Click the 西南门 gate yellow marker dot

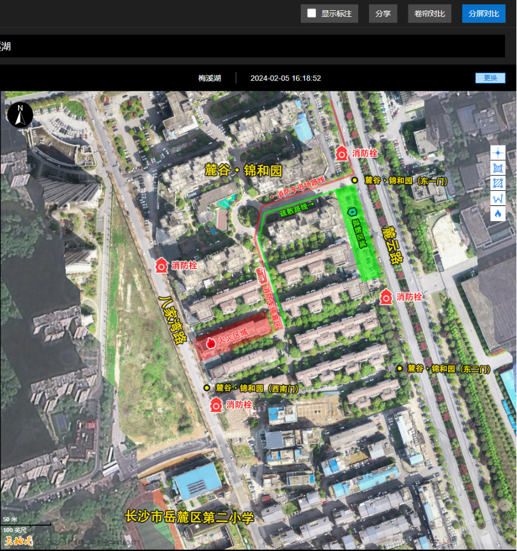pos(207,387)
